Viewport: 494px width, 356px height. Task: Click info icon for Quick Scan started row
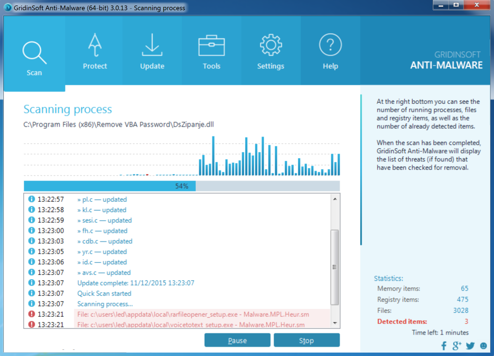[32, 294]
